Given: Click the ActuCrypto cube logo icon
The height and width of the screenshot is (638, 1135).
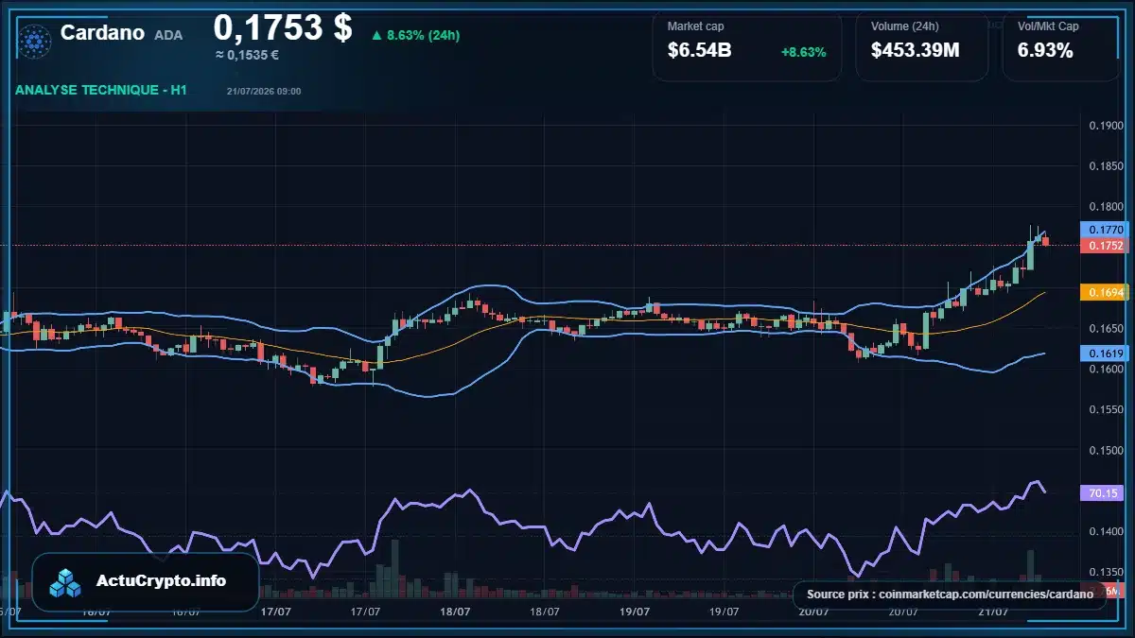Looking at the screenshot, I should (66, 582).
